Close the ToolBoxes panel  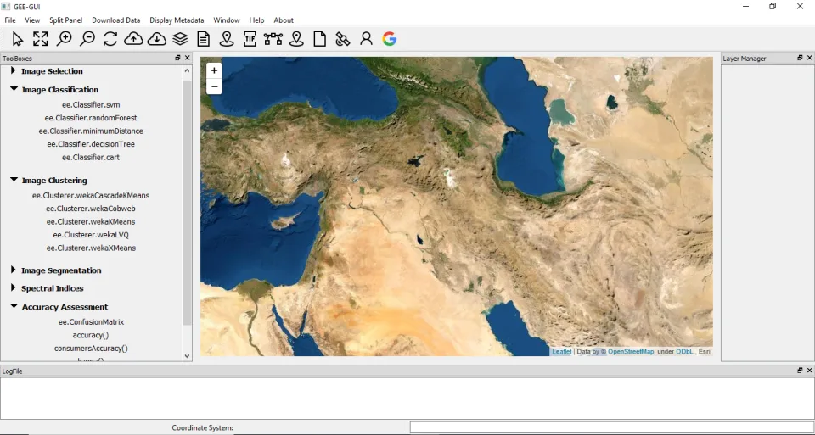[x=187, y=59]
